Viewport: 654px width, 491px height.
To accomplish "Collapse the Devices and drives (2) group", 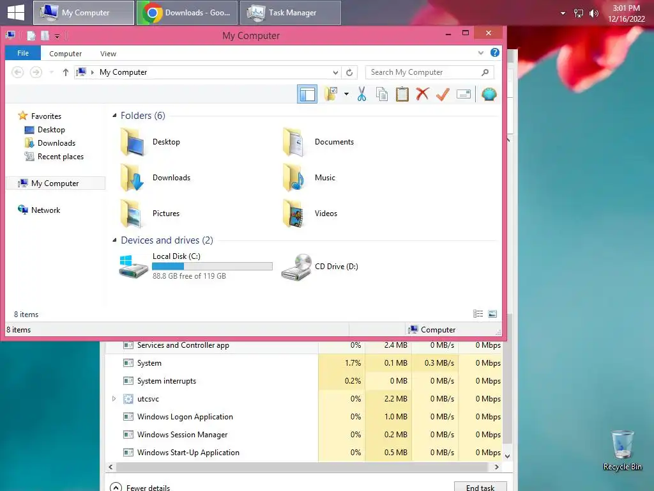I will tap(114, 240).
